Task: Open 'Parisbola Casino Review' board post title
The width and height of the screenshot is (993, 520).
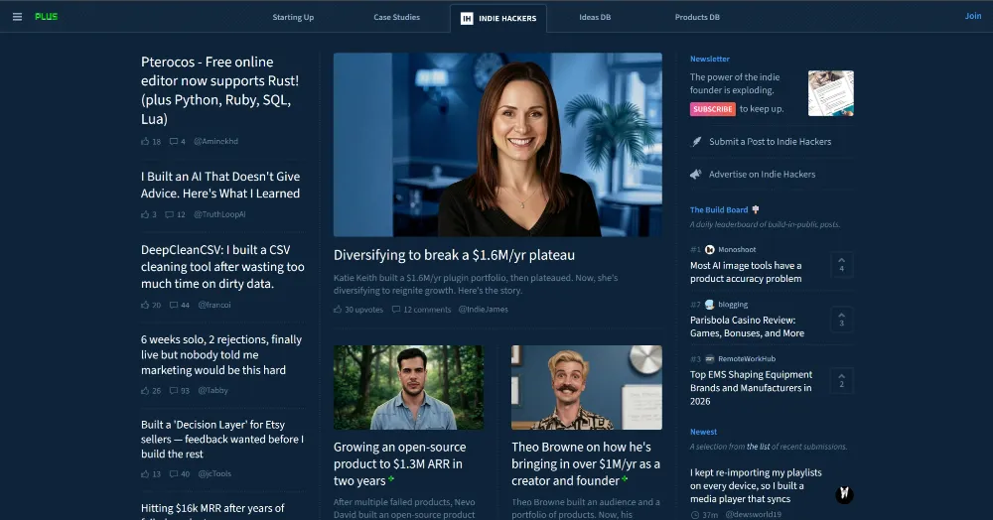Action: [748, 326]
